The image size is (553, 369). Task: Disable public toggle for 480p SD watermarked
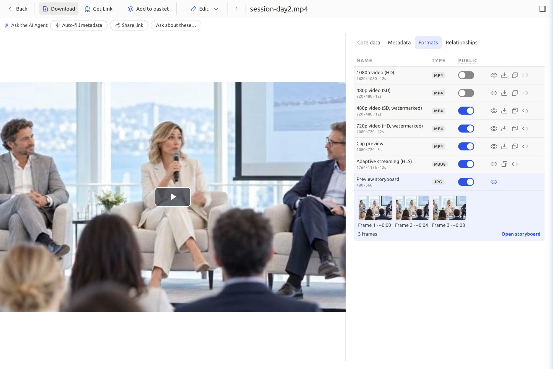click(466, 111)
